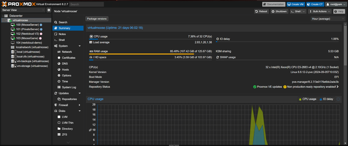Open local (virtualmoose) storage

29,52
